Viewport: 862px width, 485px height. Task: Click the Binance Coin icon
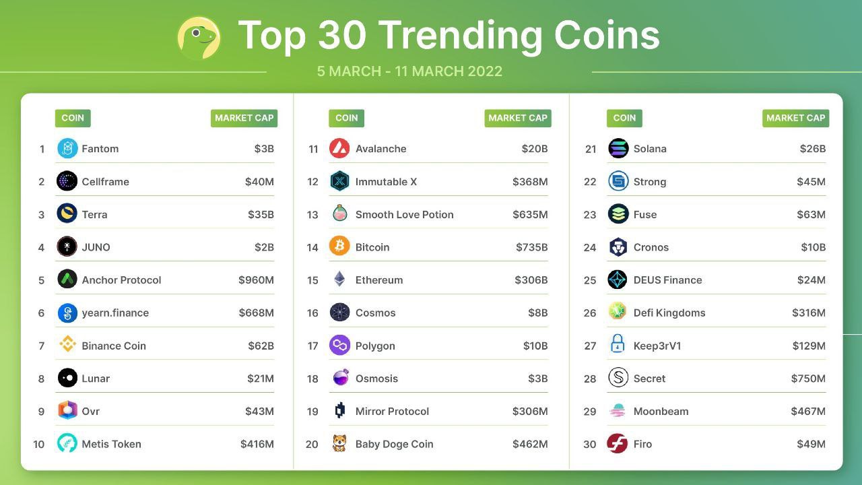pos(67,345)
